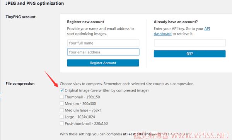The width and height of the screenshot is (232, 140).
Task: Focus the Your email address field
Action: [x=103, y=52]
